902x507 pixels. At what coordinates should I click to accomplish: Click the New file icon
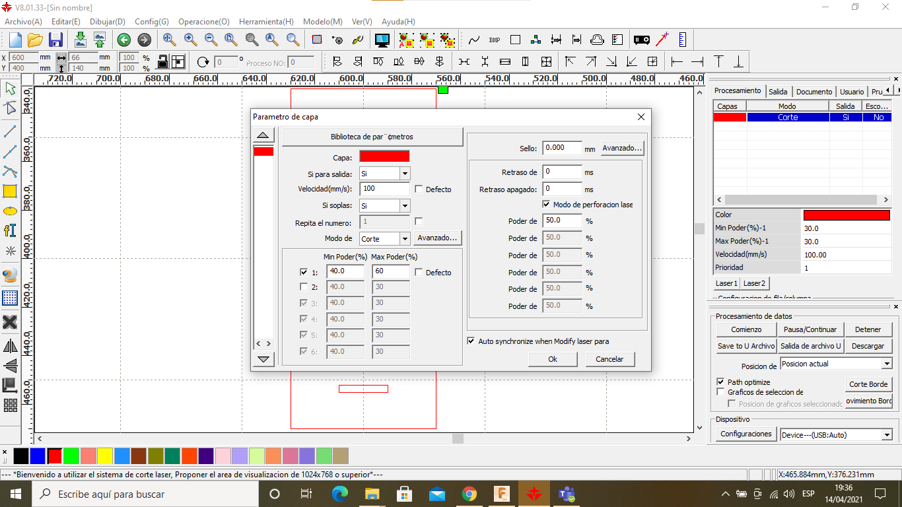(x=15, y=40)
